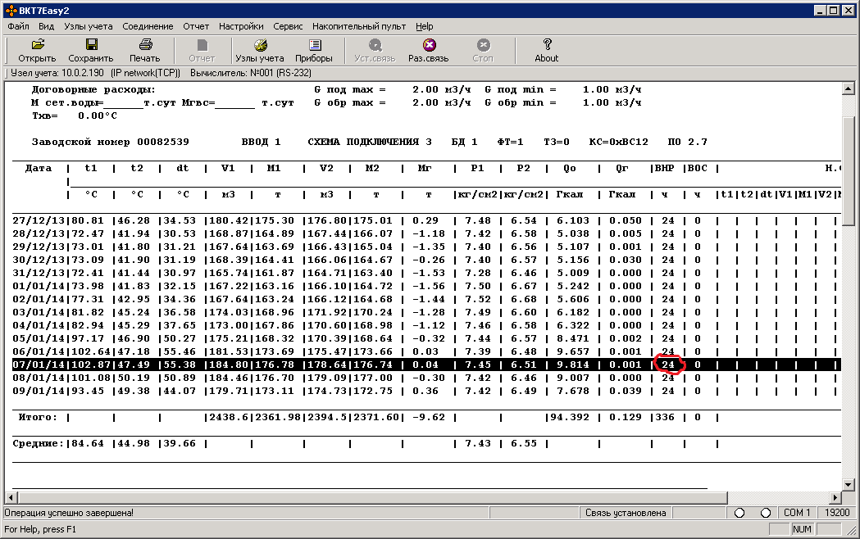The width and height of the screenshot is (860, 539).
Task: Select the report row 30/12/13
Action: click(x=426, y=260)
